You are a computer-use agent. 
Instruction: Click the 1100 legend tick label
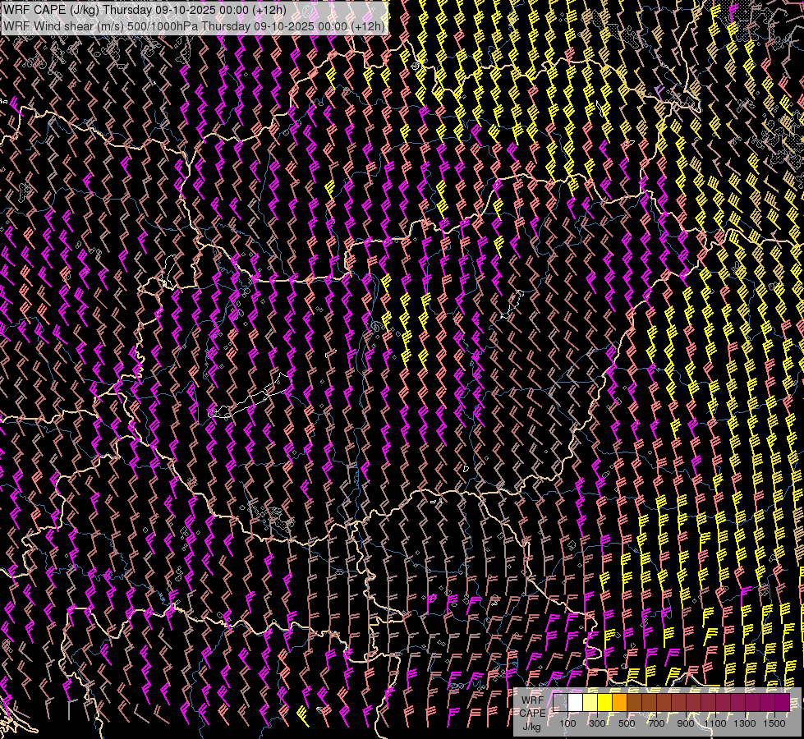[715, 724]
